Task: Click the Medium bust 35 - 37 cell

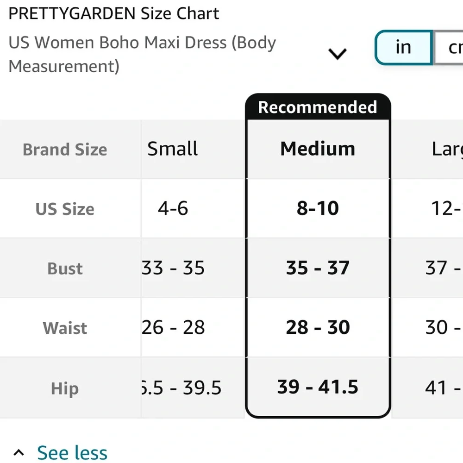Action: pyautogui.click(x=318, y=268)
